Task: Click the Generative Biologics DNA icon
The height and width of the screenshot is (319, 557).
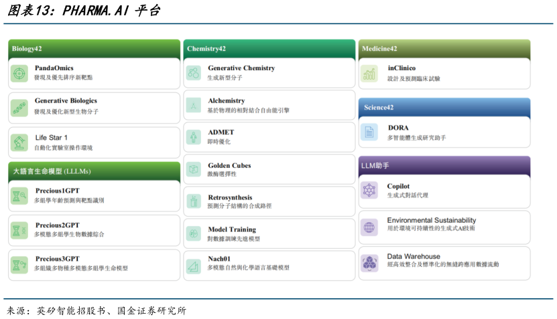Action: [19, 108]
